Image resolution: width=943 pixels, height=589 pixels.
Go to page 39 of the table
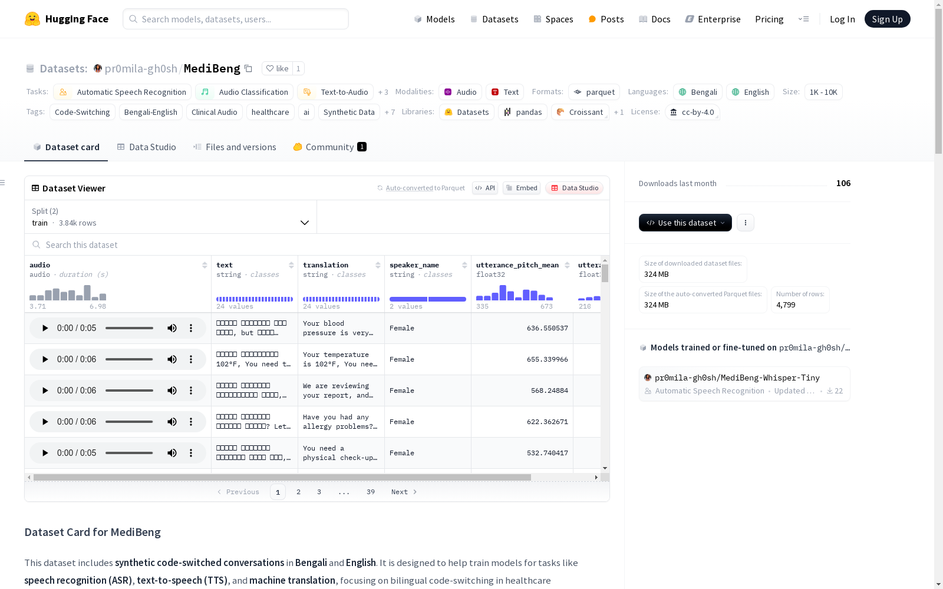(371, 492)
